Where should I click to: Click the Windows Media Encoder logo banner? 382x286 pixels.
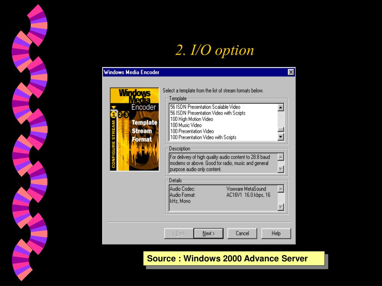[x=134, y=129]
